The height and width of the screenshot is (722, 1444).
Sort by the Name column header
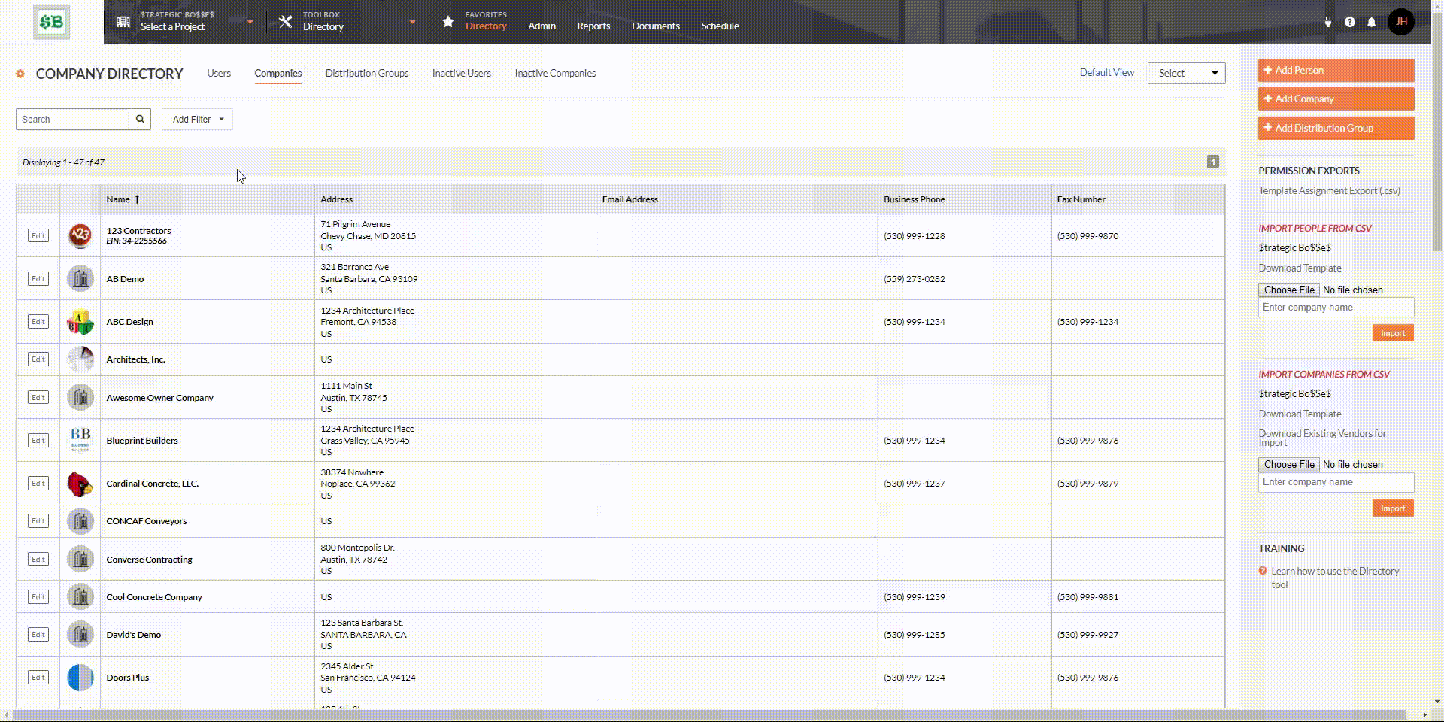coord(118,199)
